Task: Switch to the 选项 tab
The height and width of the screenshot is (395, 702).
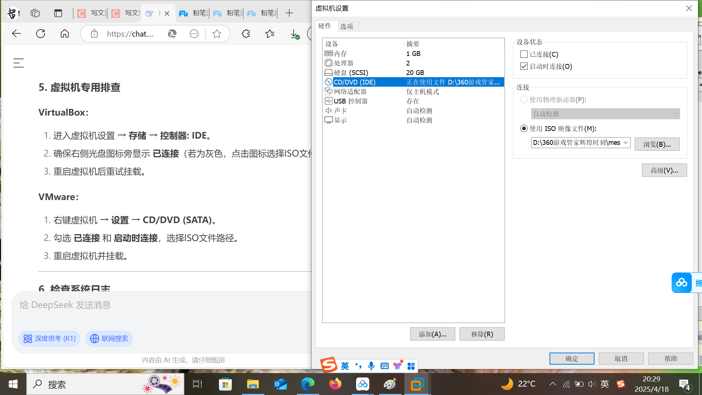Action: [346, 26]
